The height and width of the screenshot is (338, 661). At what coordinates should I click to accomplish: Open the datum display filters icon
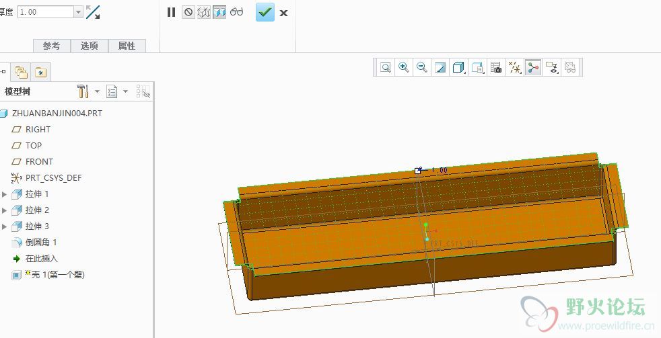pyautogui.click(x=515, y=67)
